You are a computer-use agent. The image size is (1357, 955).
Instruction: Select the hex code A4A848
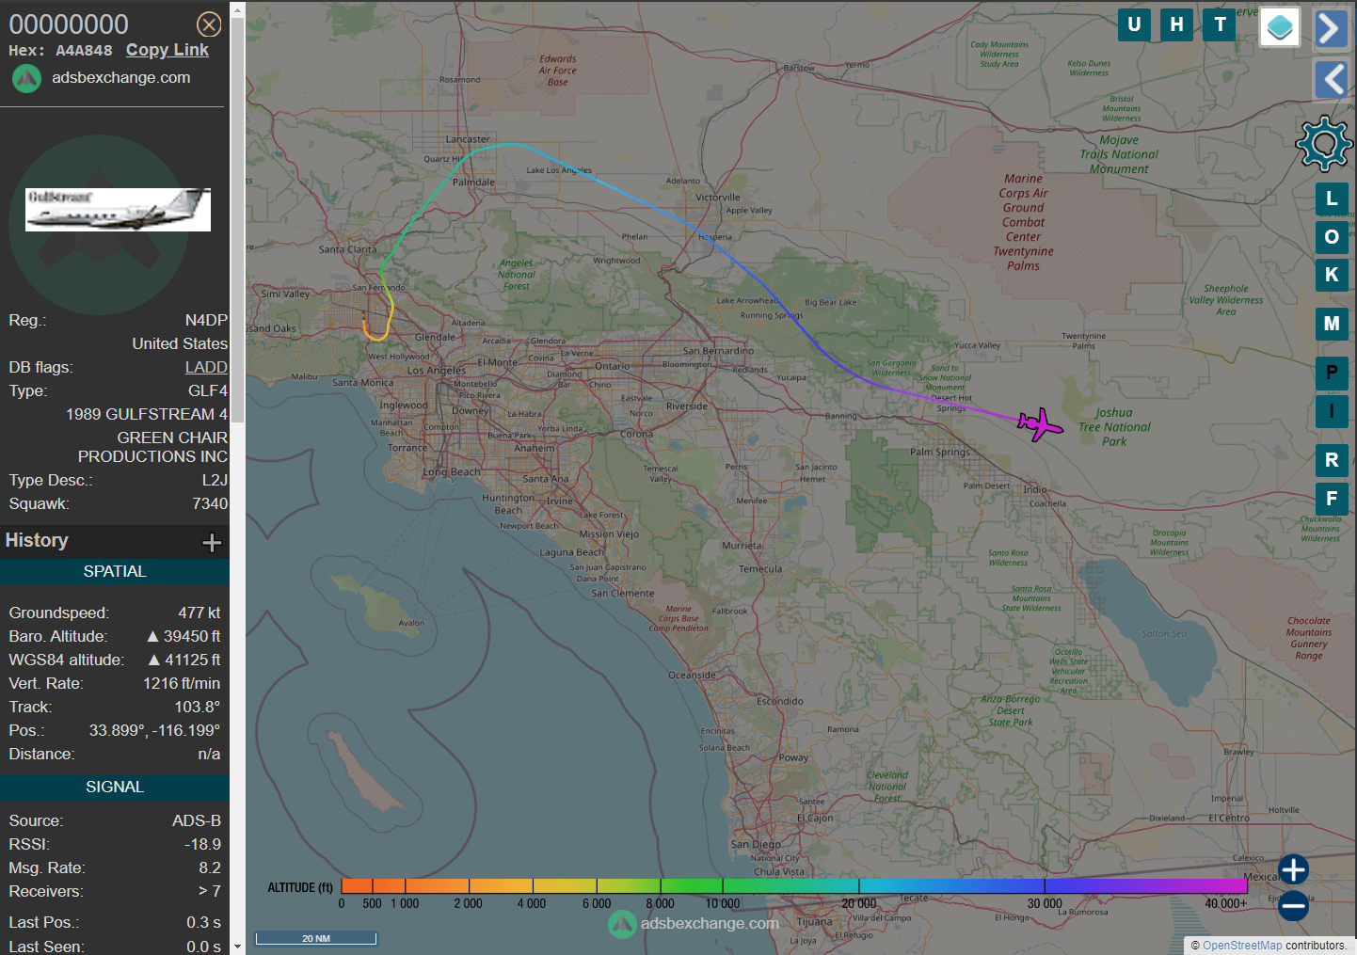[84, 51]
